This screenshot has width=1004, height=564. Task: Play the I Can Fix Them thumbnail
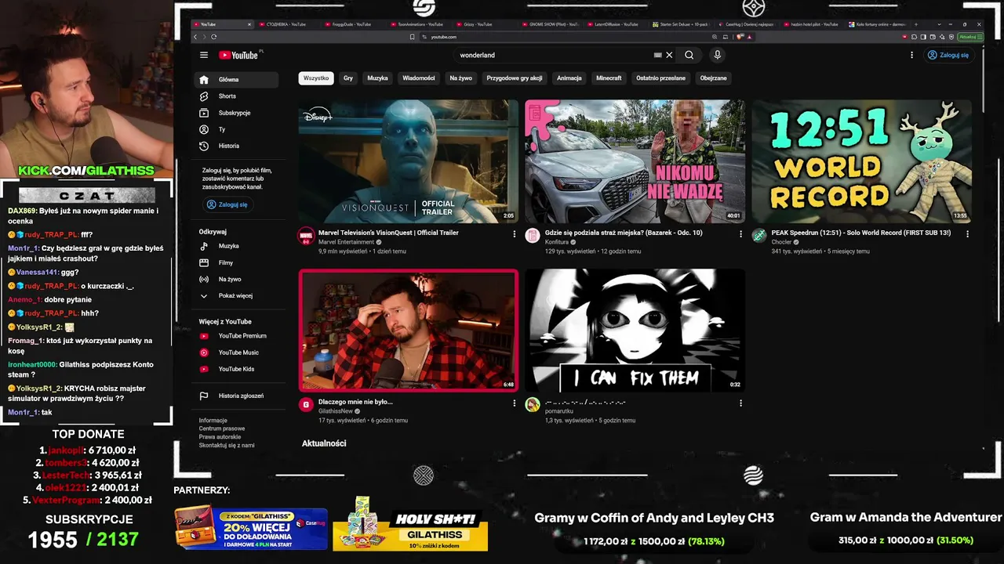635,330
